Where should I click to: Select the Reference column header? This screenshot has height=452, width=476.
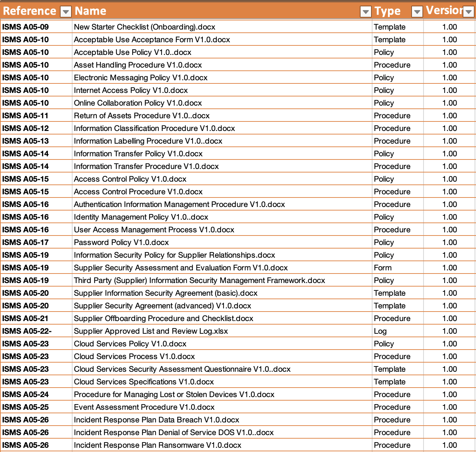(36, 11)
